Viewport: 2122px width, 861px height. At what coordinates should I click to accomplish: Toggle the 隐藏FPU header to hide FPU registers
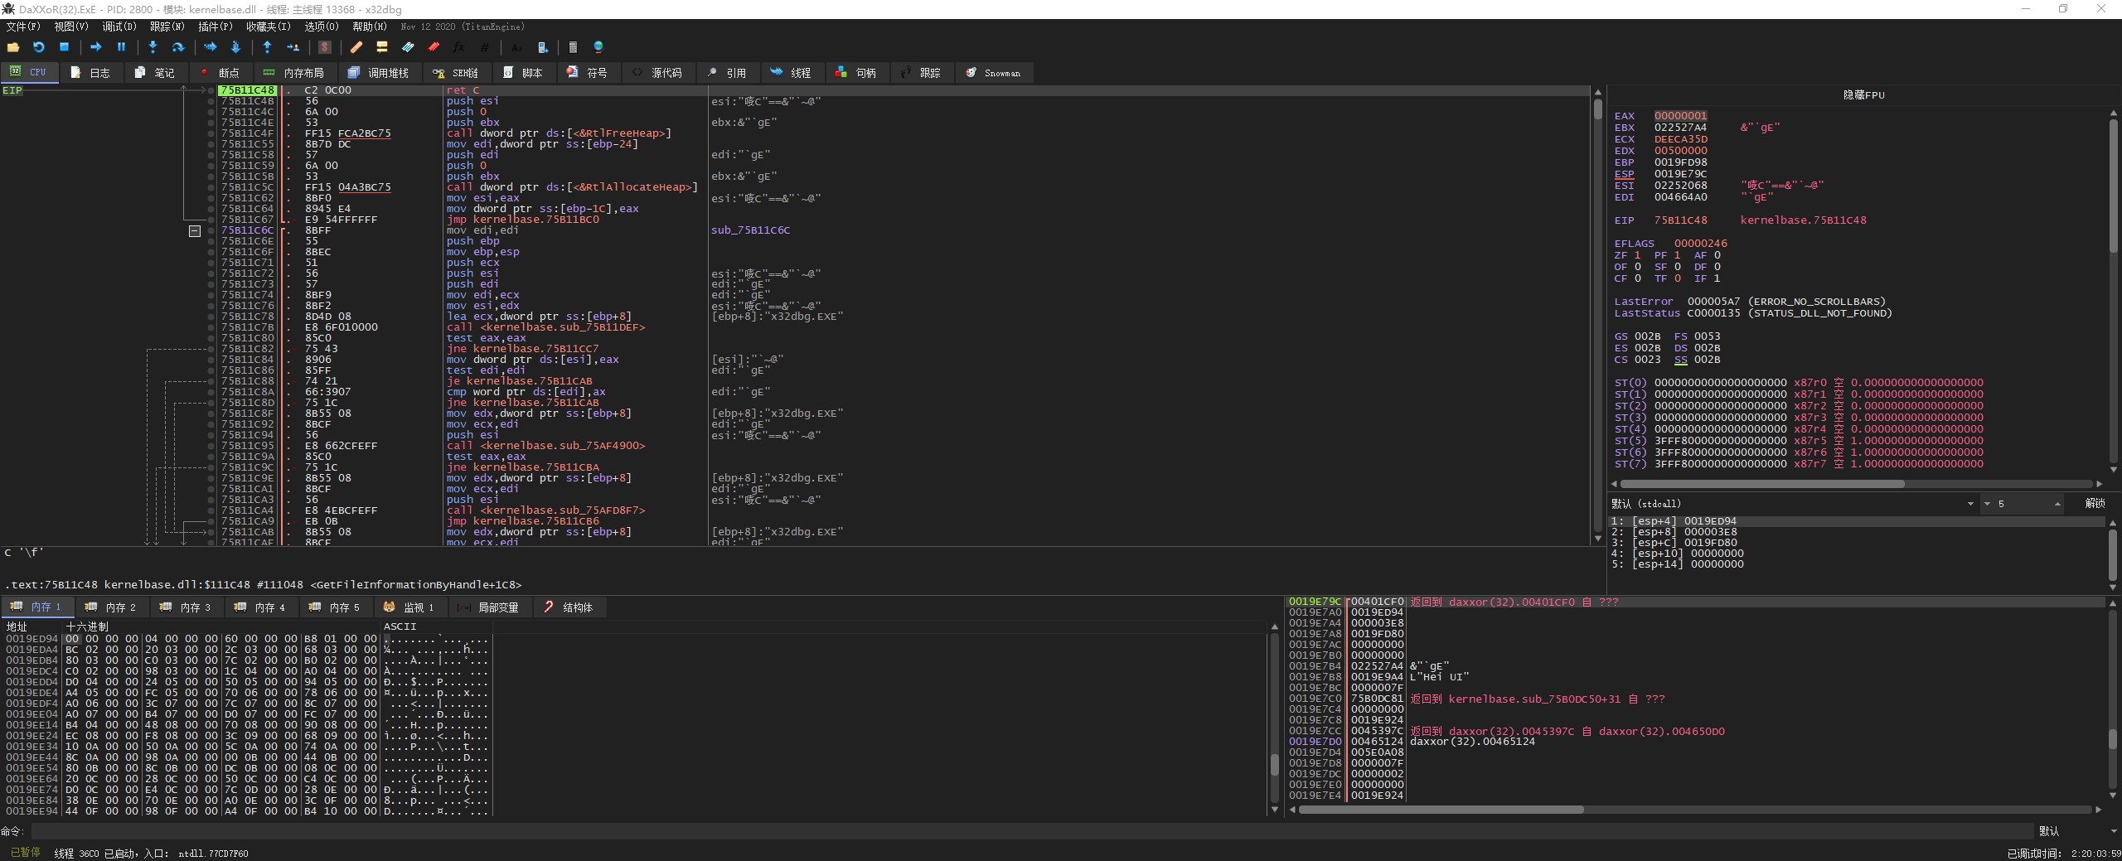(1863, 95)
